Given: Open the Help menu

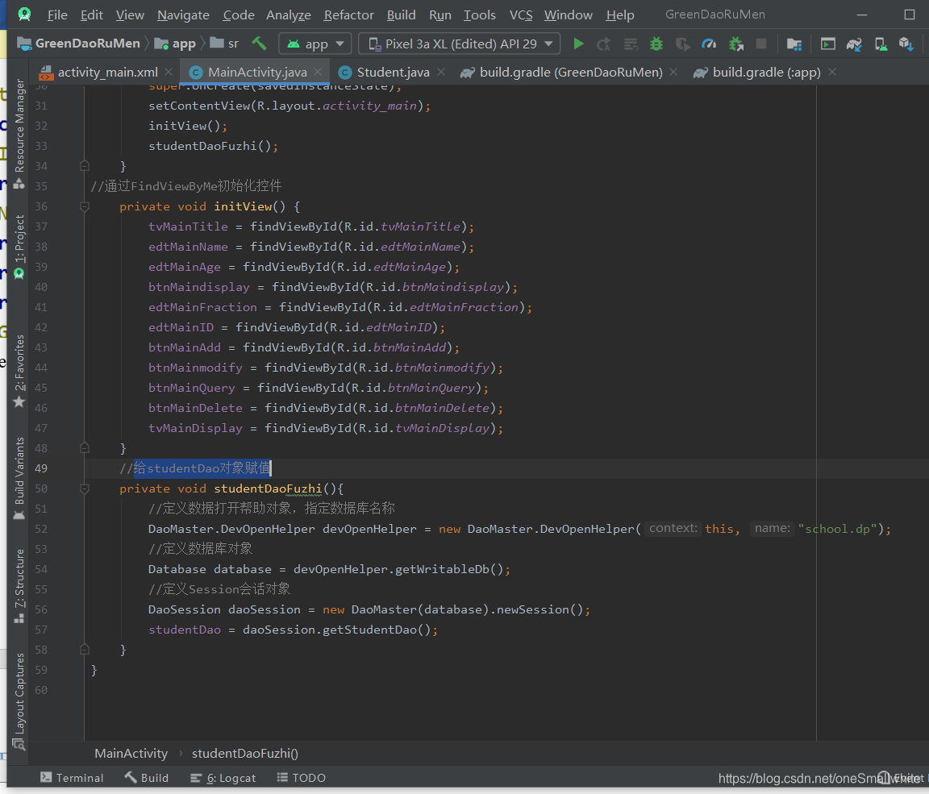Looking at the screenshot, I should [x=619, y=15].
